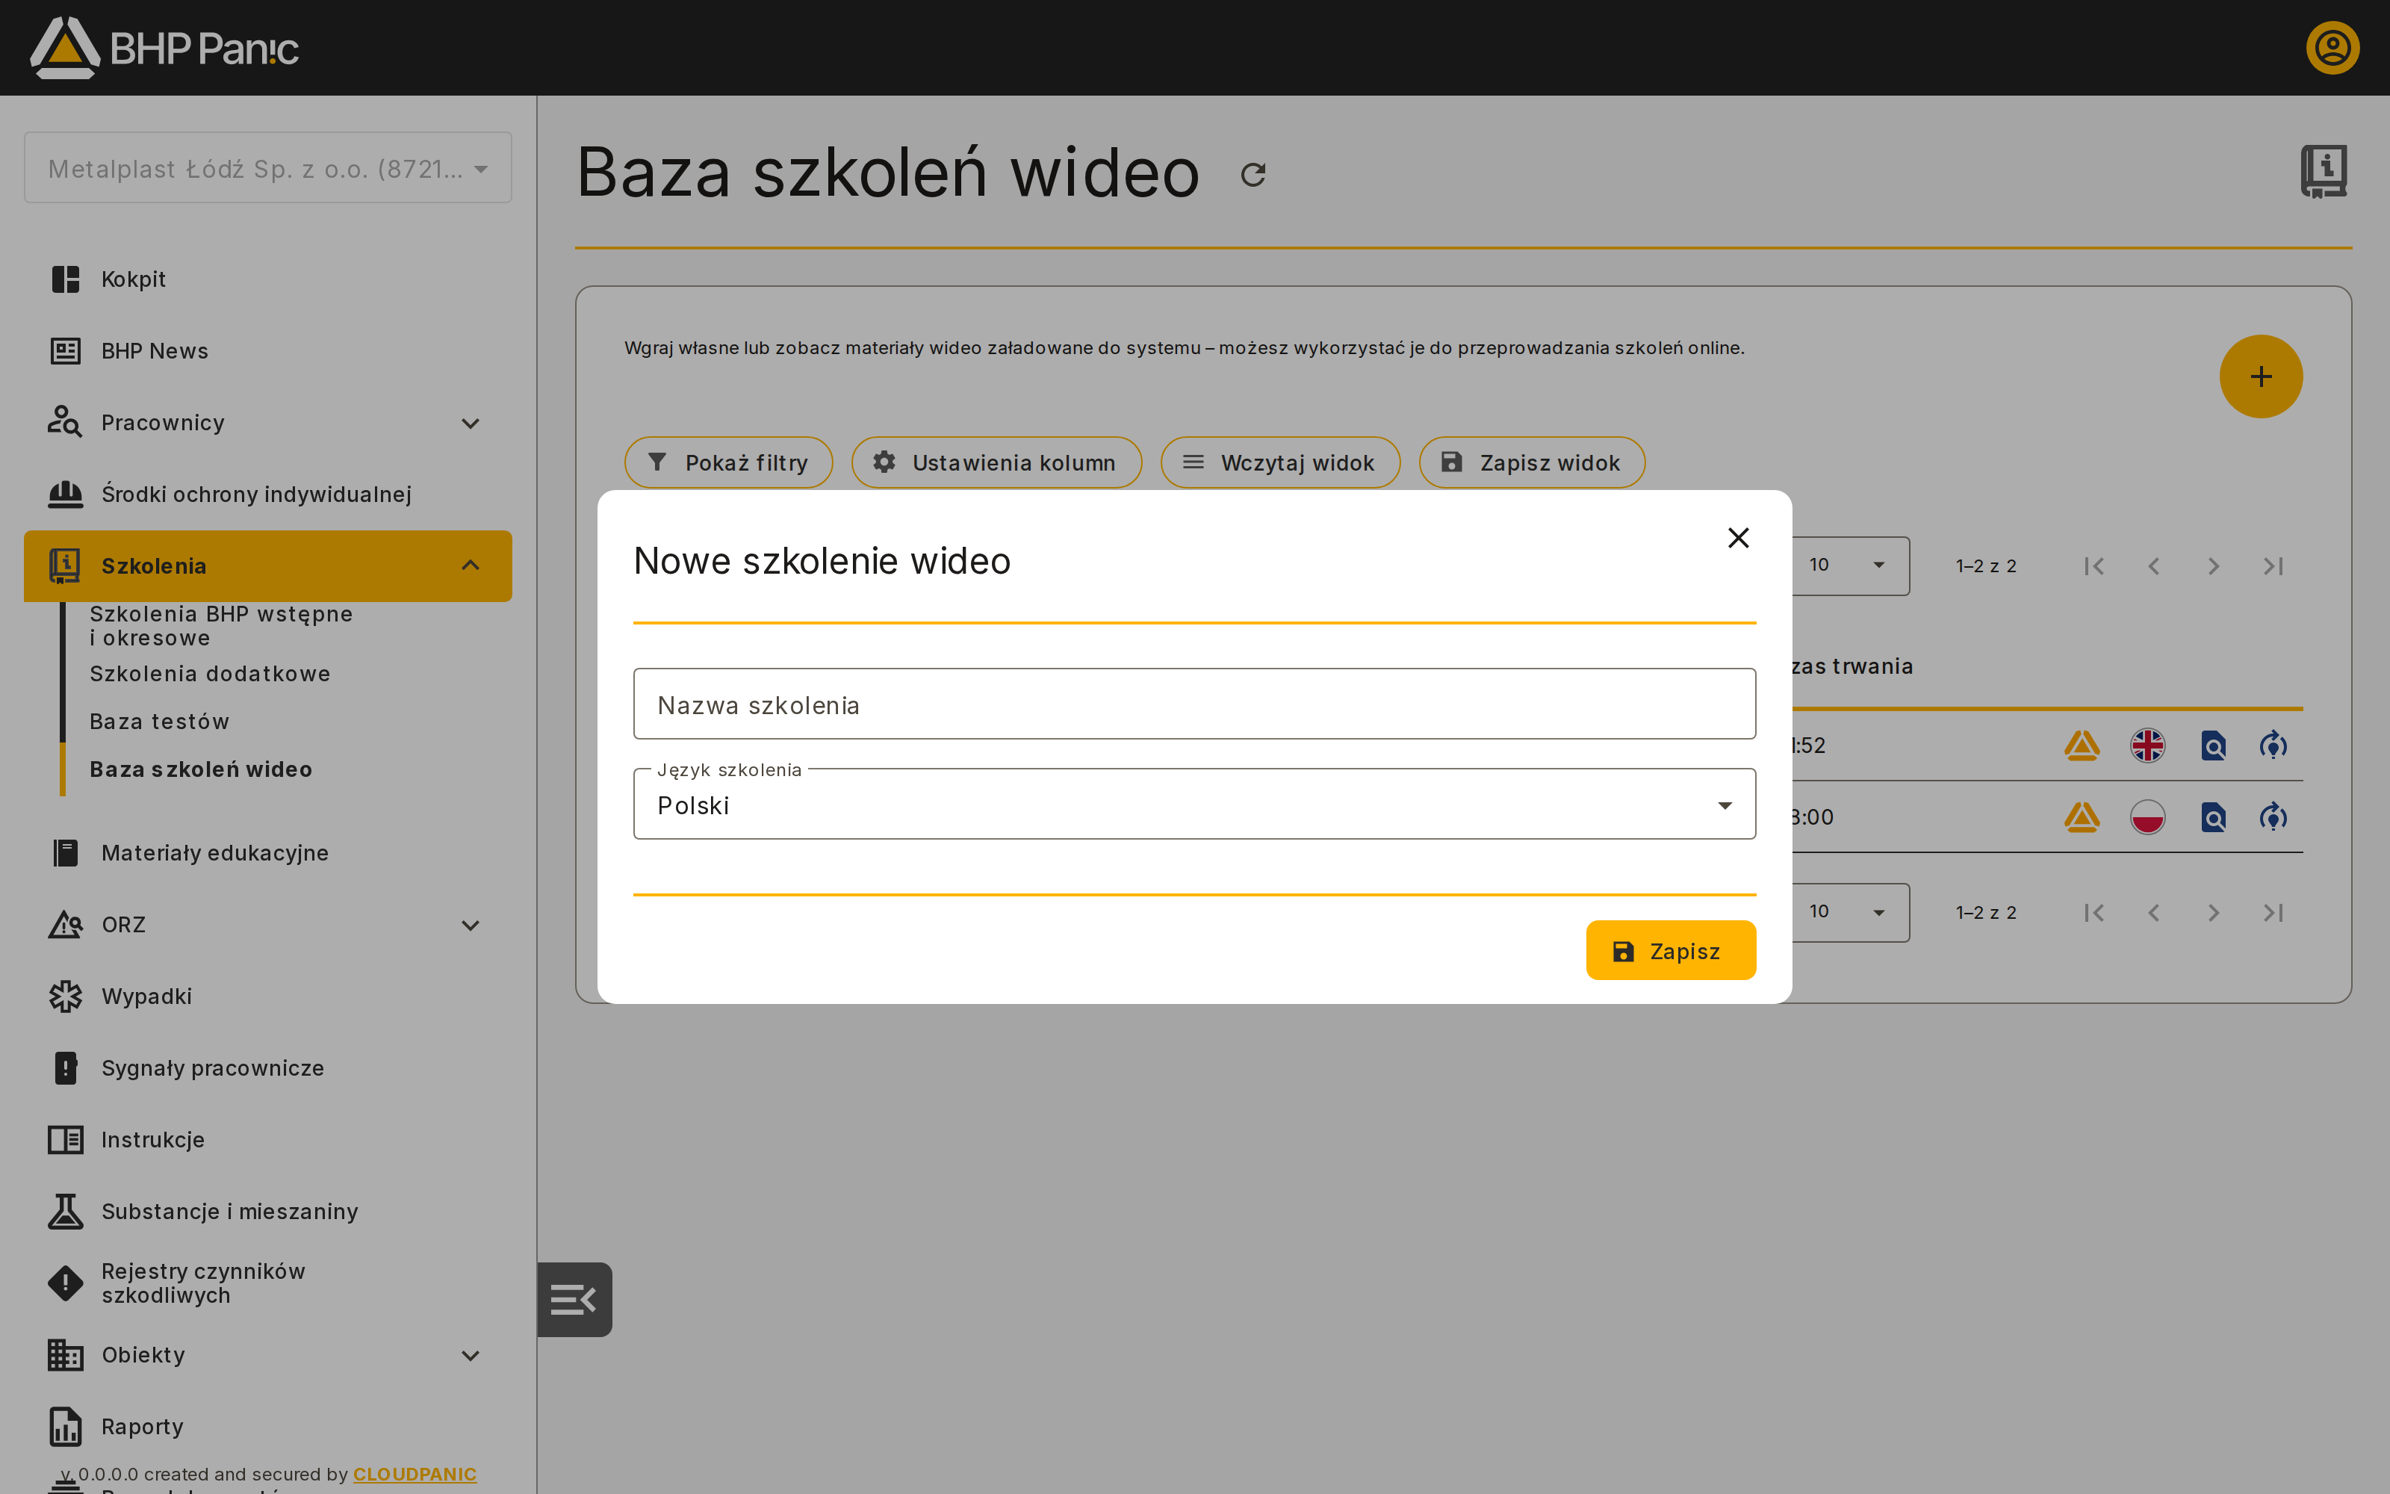This screenshot has height=1494, width=2390.
Task: Click Wczytaj widok button
Action: pyautogui.click(x=1280, y=462)
